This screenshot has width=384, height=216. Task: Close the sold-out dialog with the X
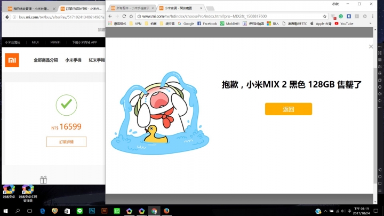tap(371, 46)
